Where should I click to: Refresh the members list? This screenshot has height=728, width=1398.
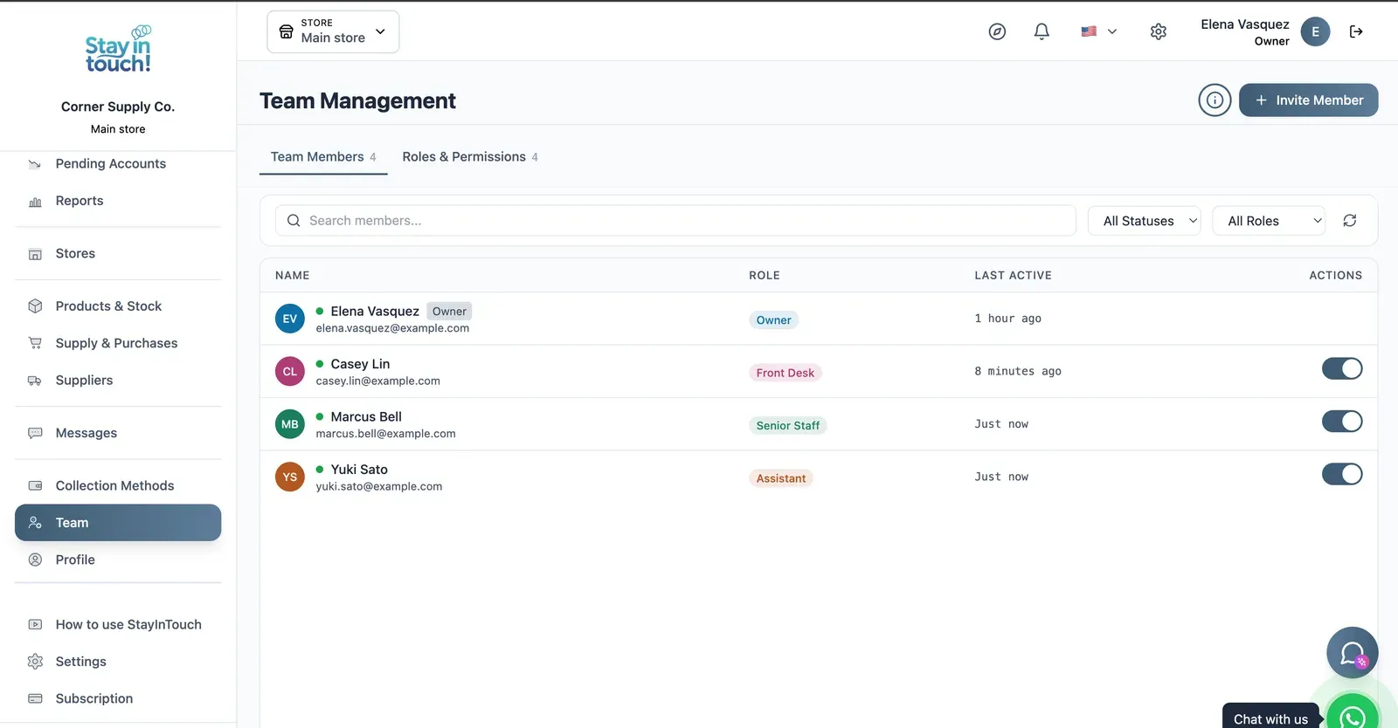(x=1350, y=221)
